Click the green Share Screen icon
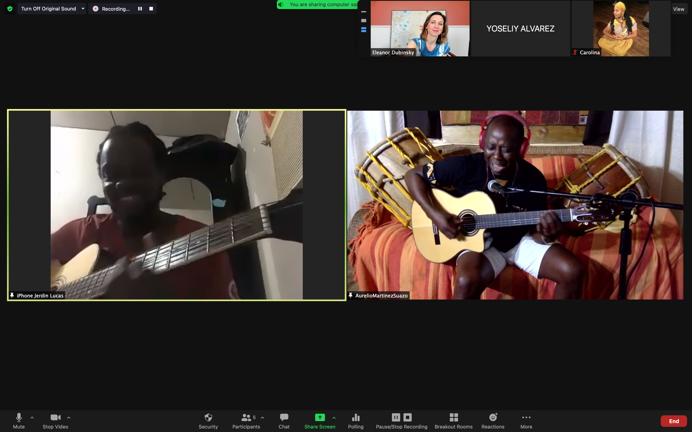Screen dimensions: 692x432 (320, 417)
